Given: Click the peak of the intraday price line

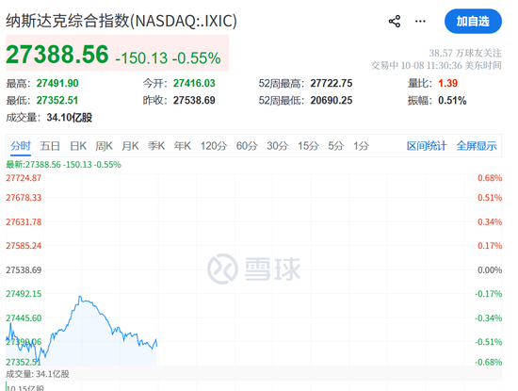Looking at the screenshot, I should [x=79, y=297].
